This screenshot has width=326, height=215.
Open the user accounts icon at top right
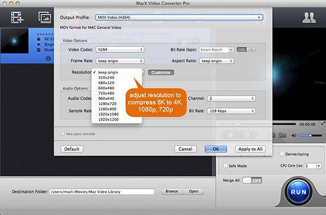[x=309, y=18]
